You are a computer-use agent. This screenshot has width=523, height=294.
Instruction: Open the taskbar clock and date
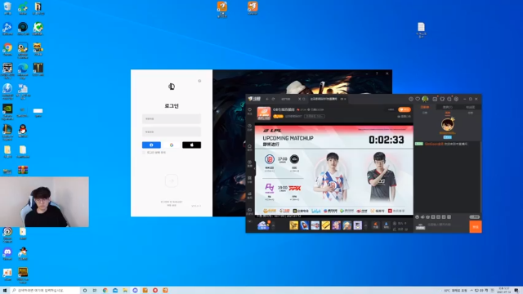[504, 290]
